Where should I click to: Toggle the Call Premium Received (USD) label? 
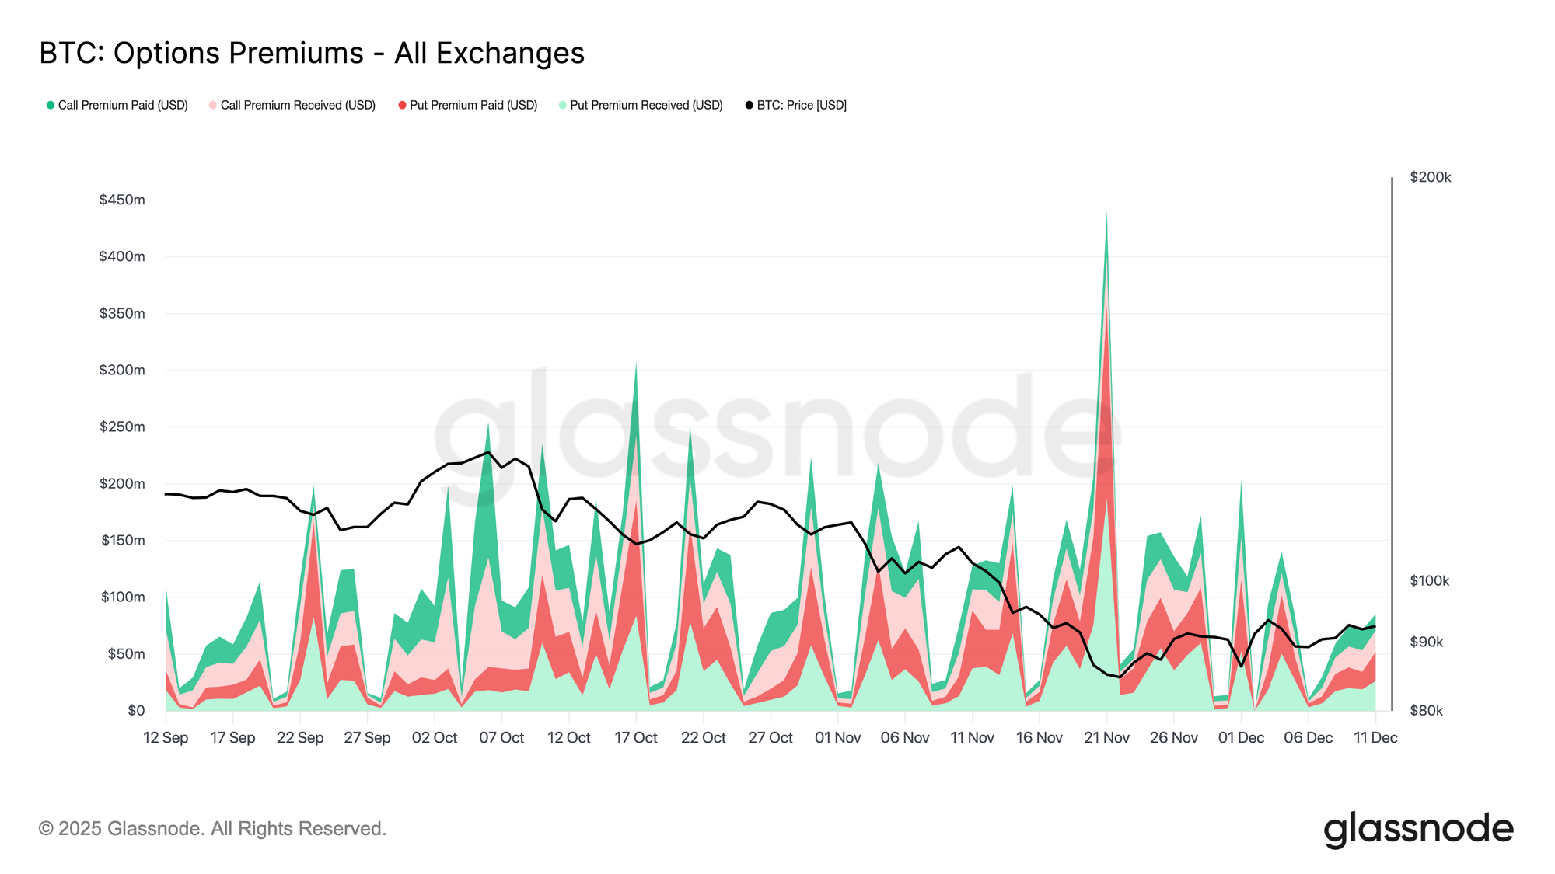click(298, 105)
